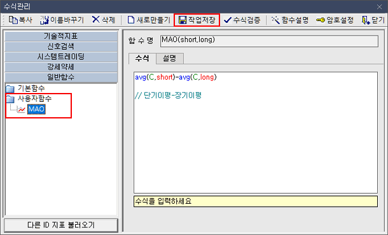Close the 수식관리 window
Image resolution: width=388 pixels, height=235 pixels.
tap(379, 7)
